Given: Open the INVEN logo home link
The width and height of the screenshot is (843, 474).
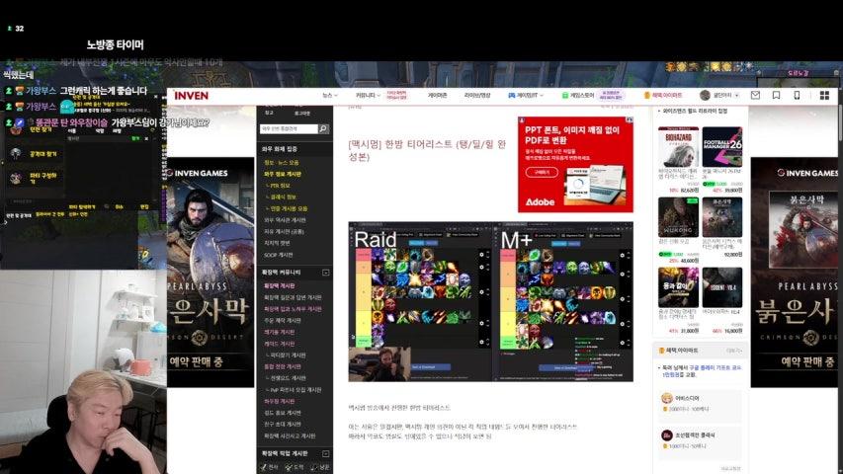Looking at the screenshot, I should tap(191, 96).
